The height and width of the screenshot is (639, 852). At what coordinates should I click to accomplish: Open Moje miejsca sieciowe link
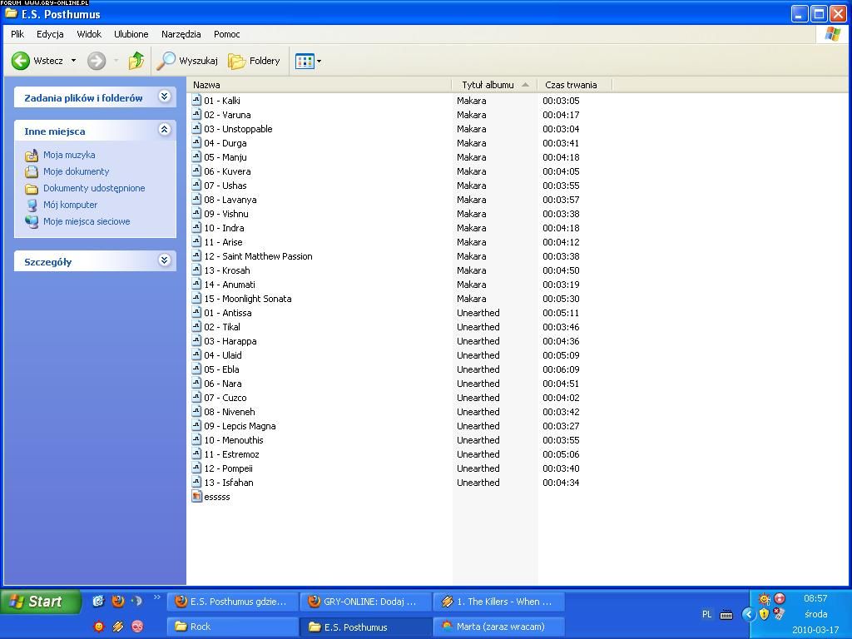(x=87, y=221)
